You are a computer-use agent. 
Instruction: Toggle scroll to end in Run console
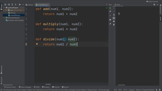coord(114,18)
